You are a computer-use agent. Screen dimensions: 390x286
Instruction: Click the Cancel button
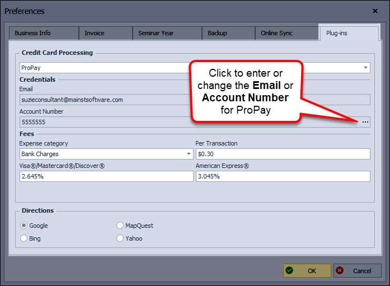pos(358,270)
